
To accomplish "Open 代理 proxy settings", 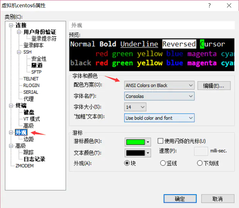I will (29, 99).
